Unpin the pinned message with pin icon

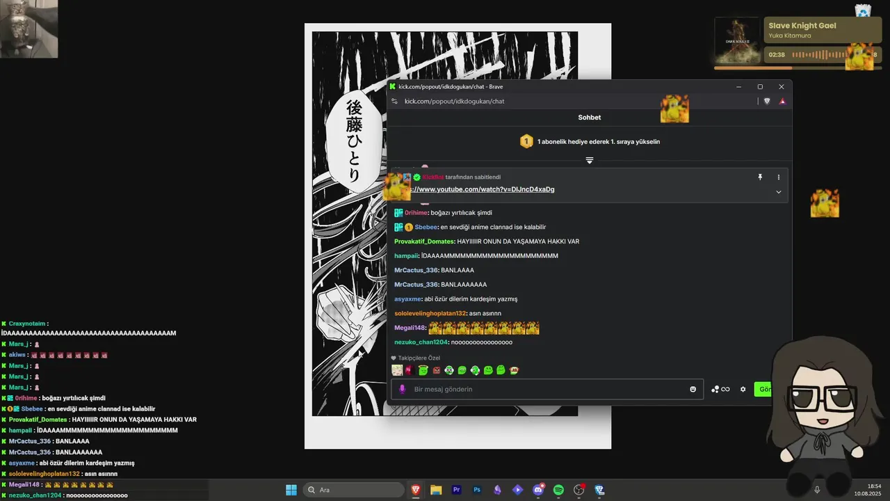(x=760, y=177)
